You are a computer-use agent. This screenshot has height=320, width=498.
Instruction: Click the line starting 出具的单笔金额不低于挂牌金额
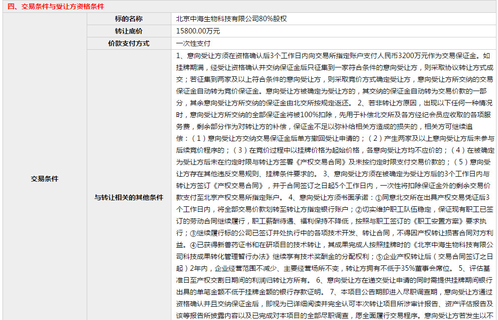[335, 292]
